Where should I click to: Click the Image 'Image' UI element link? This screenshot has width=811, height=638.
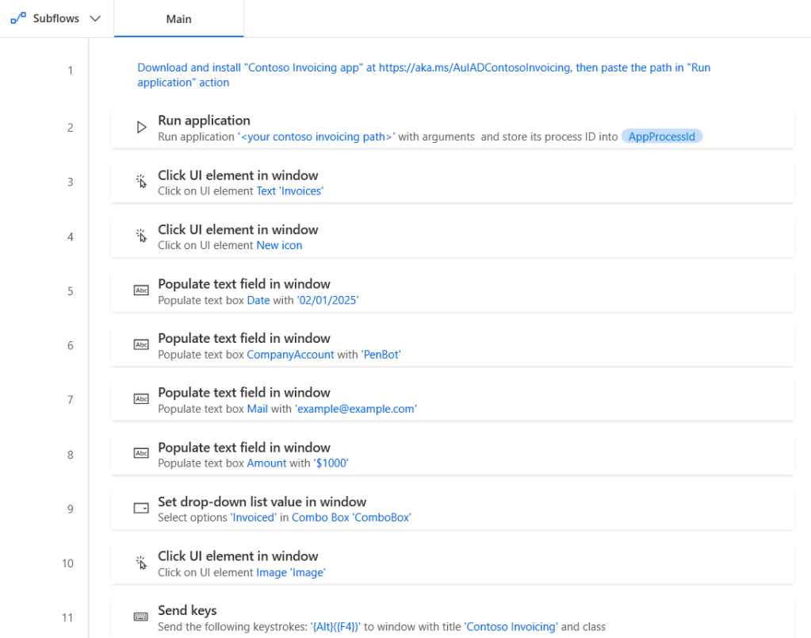291,572
